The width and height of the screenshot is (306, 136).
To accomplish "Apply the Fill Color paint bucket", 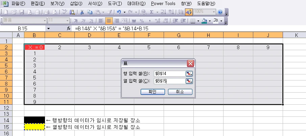I will click(204, 21).
